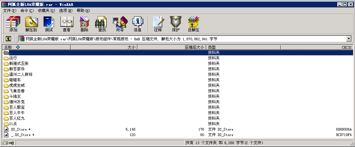
Task: Show archive 信息 (Info) icon
Action: (137, 24)
